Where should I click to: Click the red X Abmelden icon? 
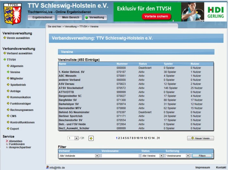coord(7,141)
